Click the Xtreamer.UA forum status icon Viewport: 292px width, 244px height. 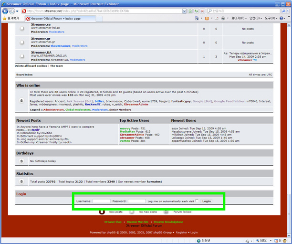pyautogui.click(x=22, y=56)
